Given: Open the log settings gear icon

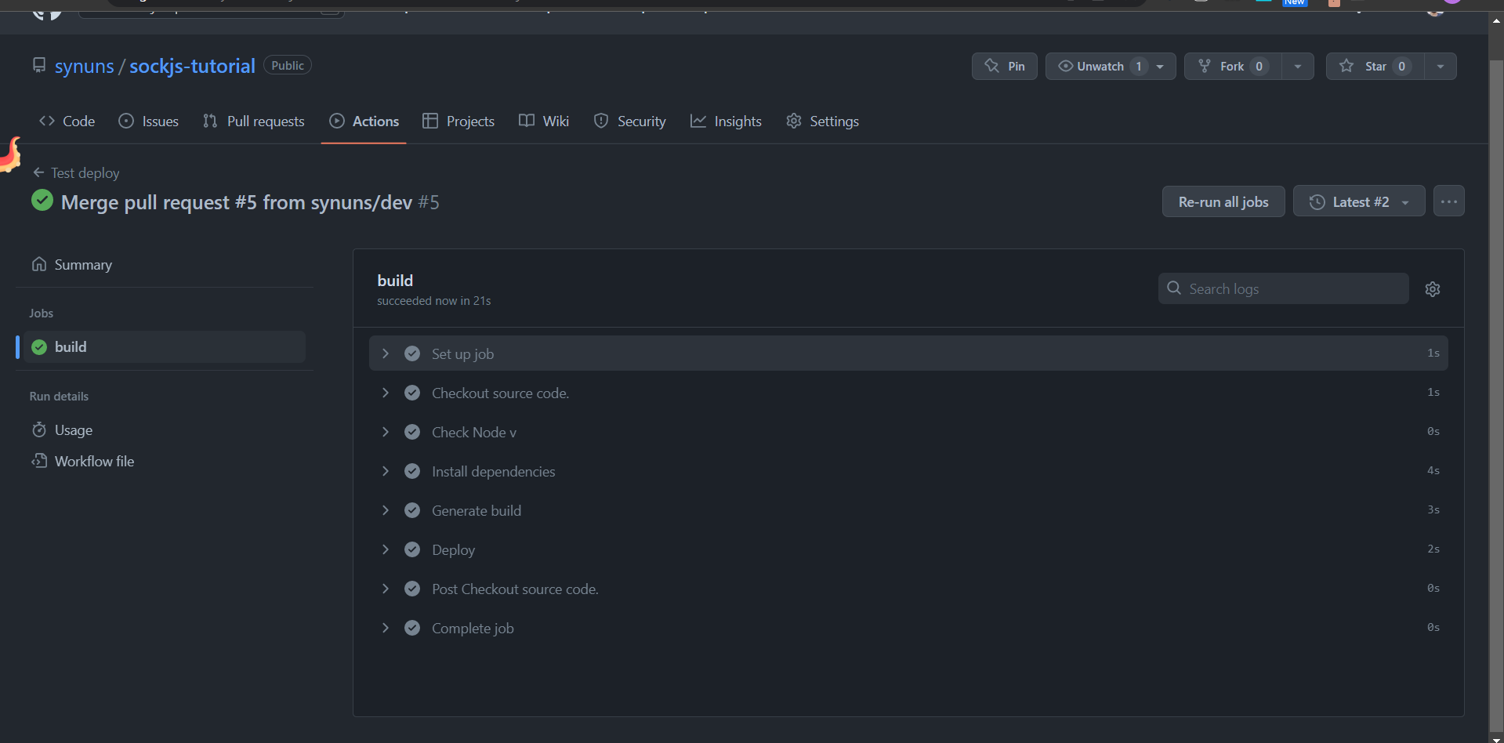Looking at the screenshot, I should [x=1433, y=289].
